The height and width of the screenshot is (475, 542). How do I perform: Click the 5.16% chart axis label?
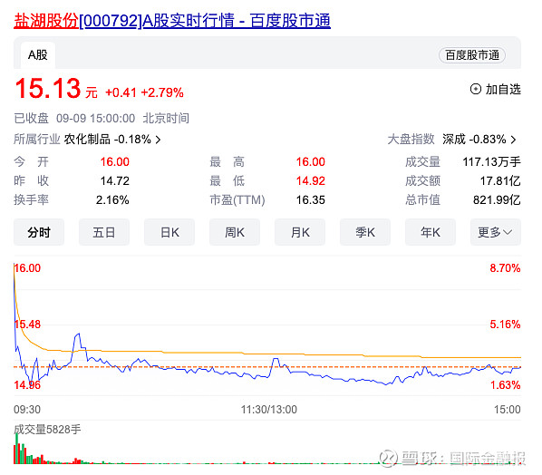505,325
